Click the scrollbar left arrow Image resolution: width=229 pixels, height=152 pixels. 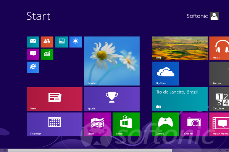5,150
